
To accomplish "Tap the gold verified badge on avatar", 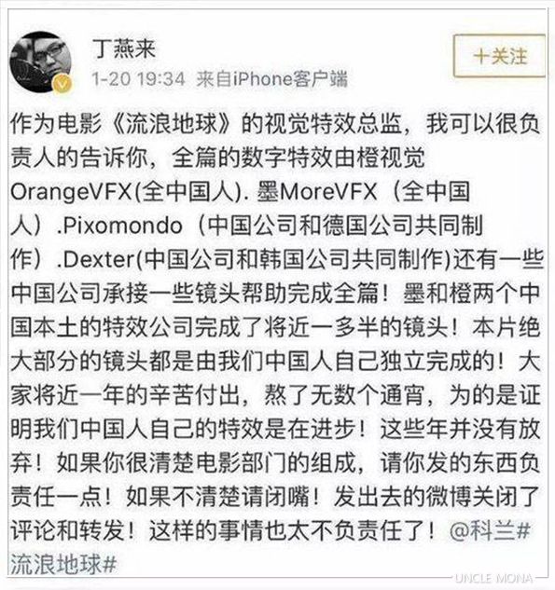I will point(62,84).
